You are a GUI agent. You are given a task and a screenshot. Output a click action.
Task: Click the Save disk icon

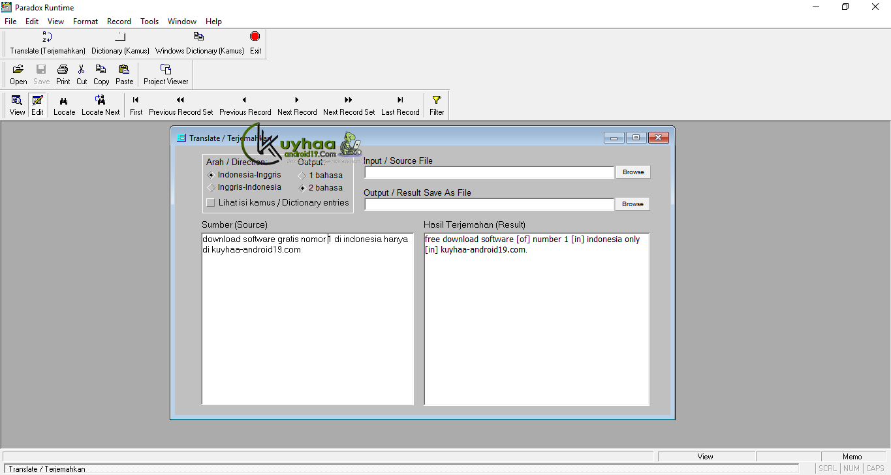click(x=41, y=69)
